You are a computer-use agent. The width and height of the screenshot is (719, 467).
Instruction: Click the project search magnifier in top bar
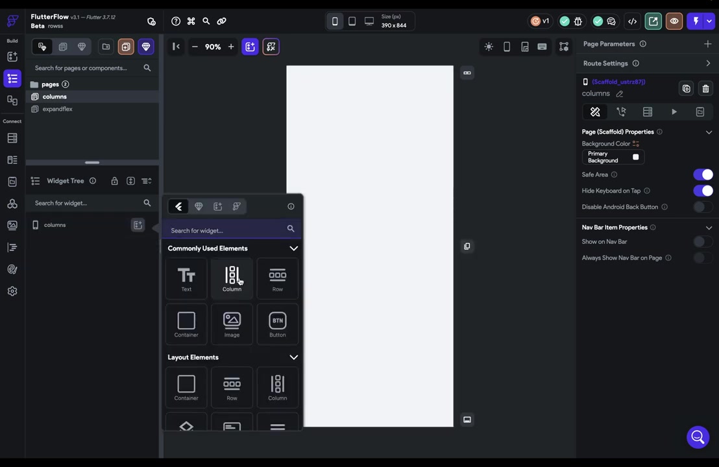(206, 21)
